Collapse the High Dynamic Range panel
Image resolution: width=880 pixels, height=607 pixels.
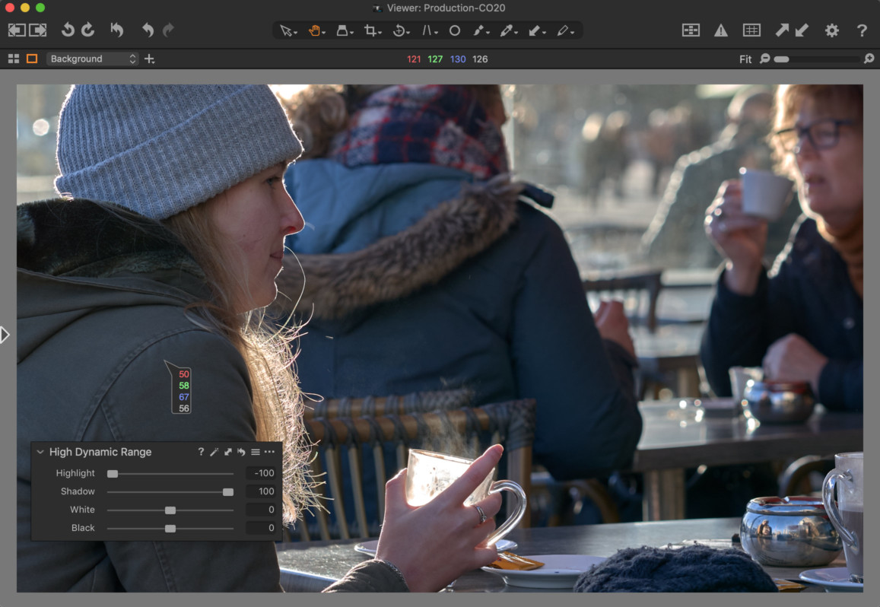pyautogui.click(x=40, y=451)
